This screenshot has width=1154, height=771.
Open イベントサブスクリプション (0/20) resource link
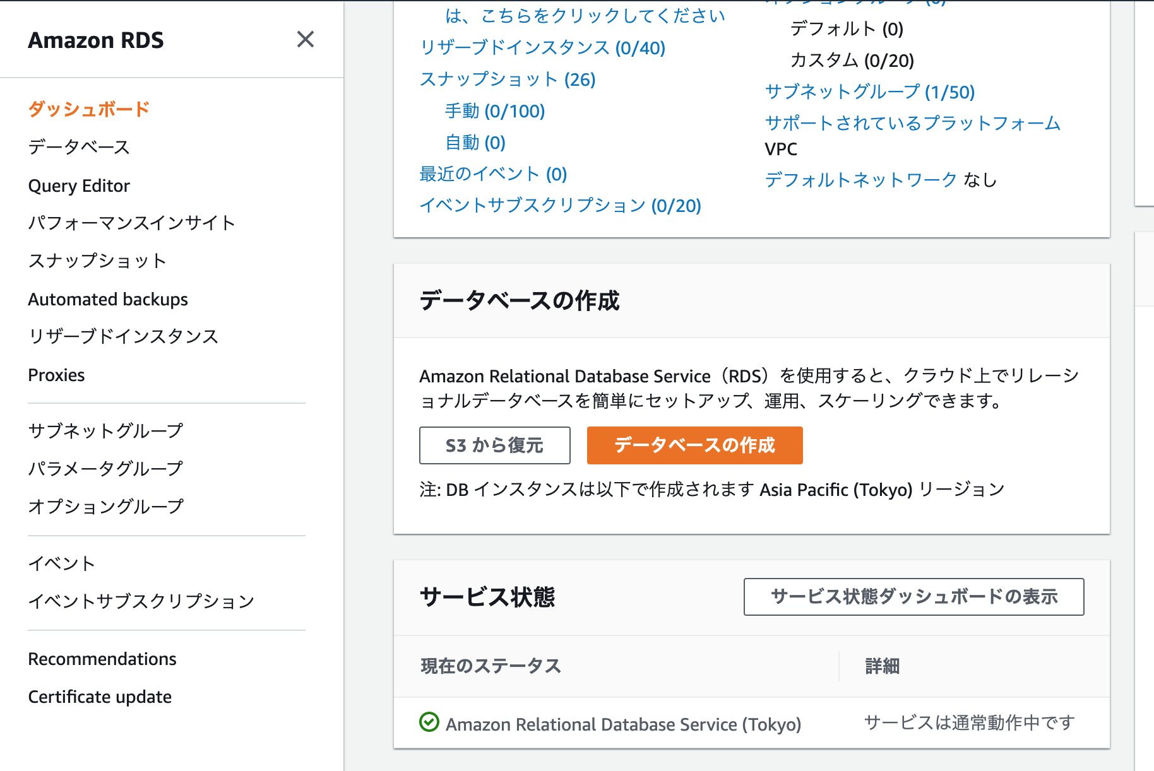[561, 206]
